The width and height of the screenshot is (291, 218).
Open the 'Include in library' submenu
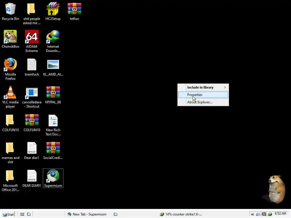pos(203,87)
